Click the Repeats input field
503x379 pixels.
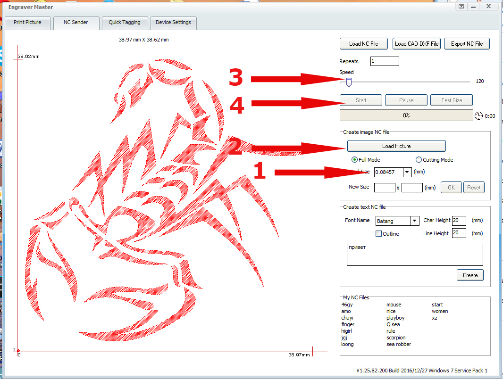pyautogui.click(x=385, y=61)
